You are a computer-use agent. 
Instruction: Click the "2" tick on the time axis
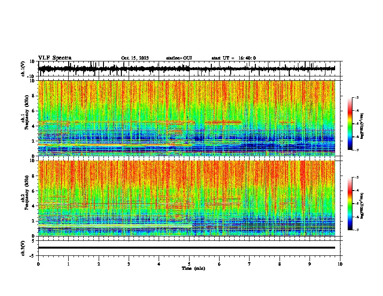99,264
